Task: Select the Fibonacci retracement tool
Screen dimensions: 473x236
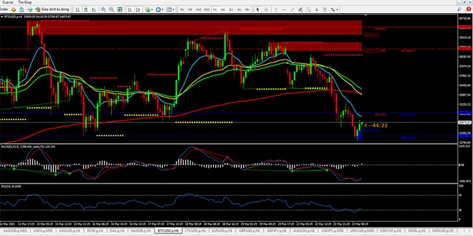Action: coord(309,9)
